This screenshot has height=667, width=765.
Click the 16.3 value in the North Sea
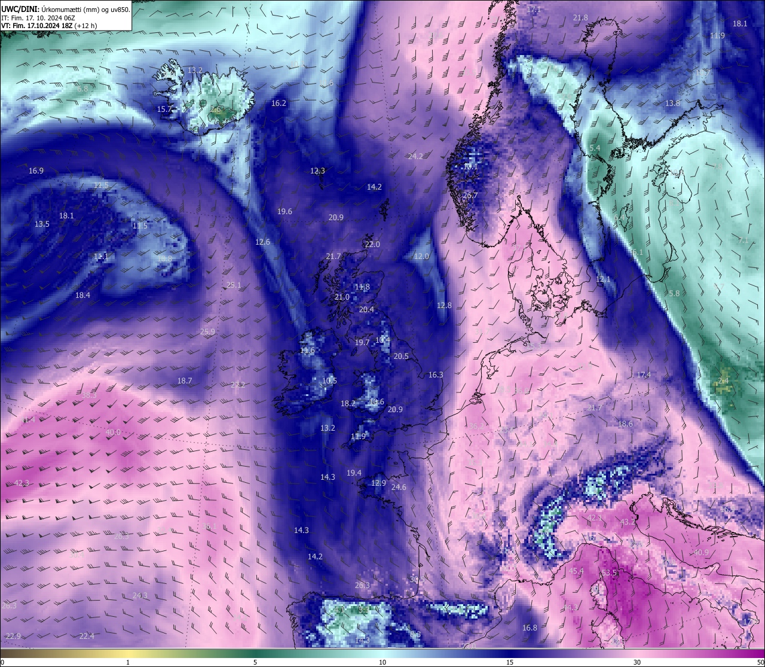click(436, 374)
